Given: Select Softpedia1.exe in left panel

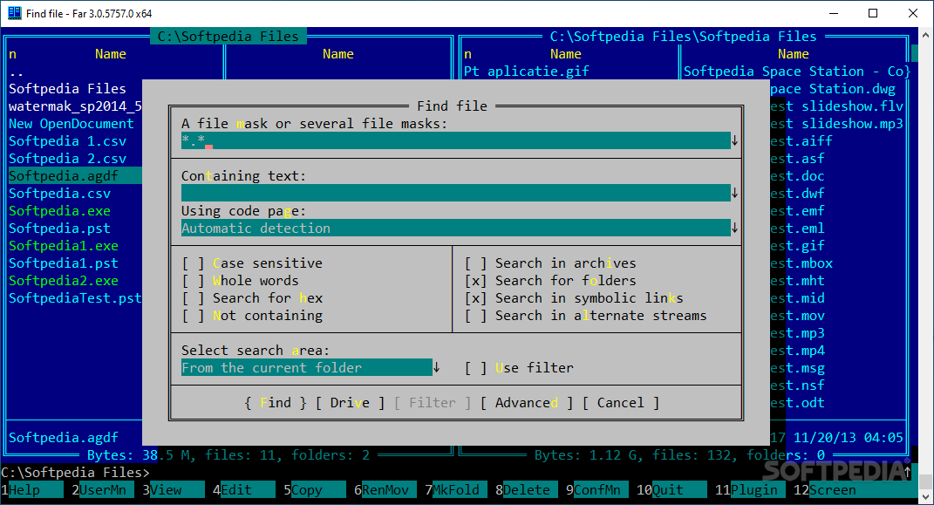Looking at the screenshot, I should pos(63,246).
